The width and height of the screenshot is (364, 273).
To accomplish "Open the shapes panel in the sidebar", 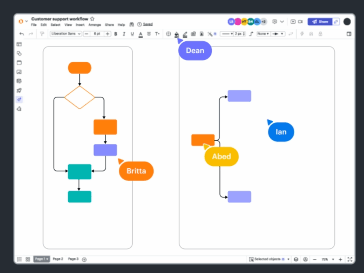I will pos(19,53).
